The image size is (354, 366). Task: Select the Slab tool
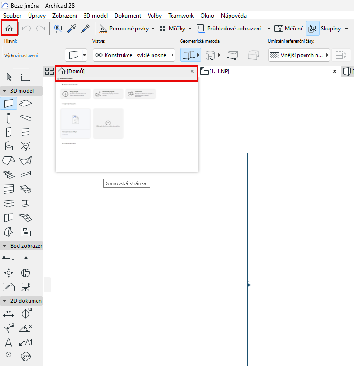point(26,103)
